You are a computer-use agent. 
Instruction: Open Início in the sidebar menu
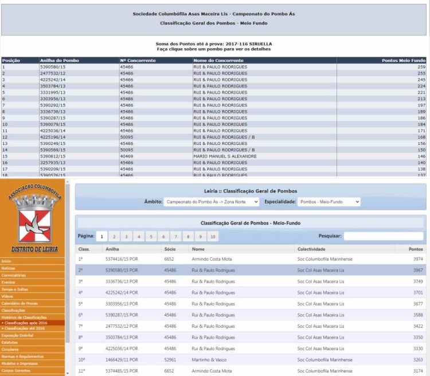click(32, 261)
